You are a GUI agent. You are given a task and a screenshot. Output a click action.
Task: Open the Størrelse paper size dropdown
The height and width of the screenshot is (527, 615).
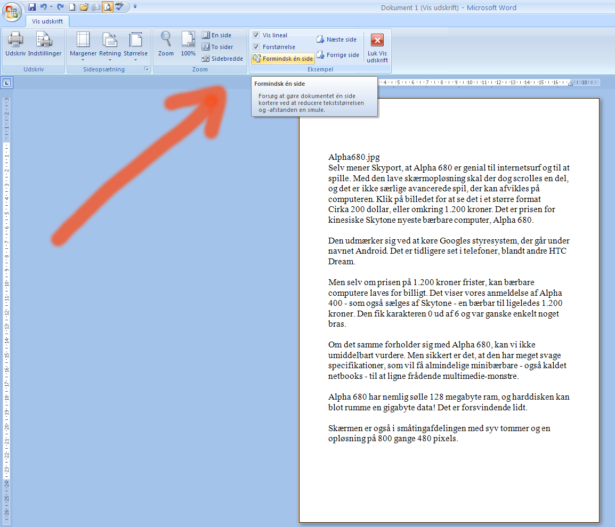[135, 46]
